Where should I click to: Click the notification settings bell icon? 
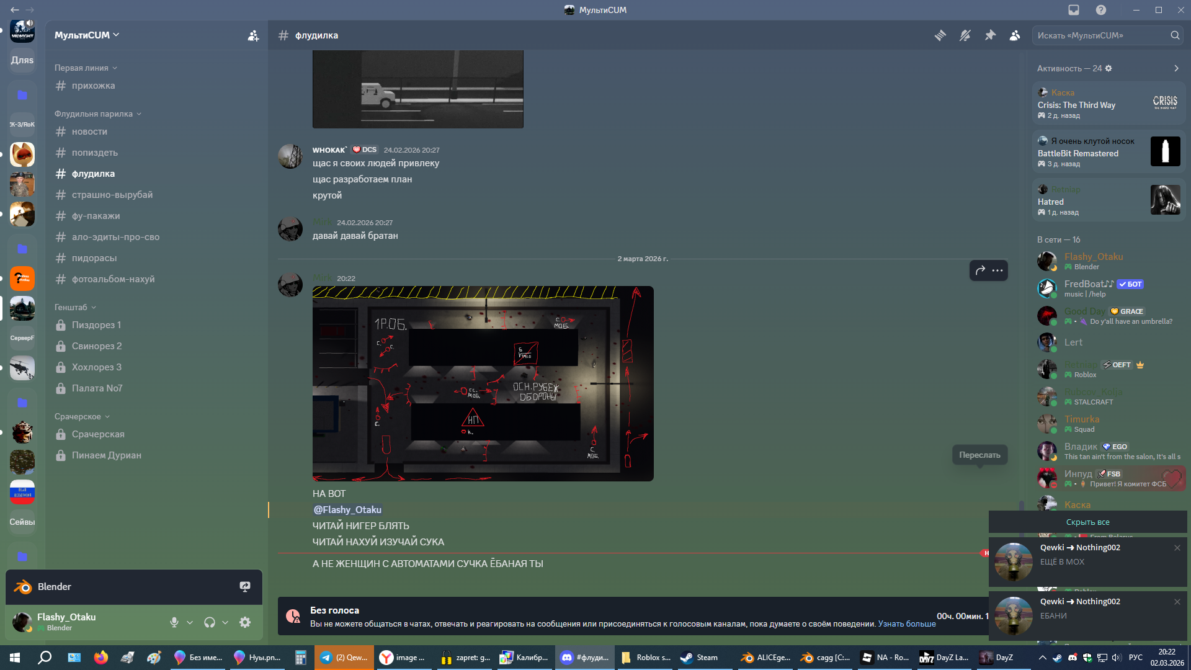[965, 35]
